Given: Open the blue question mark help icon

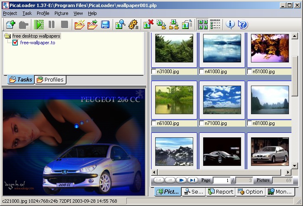Looking at the screenshot, I should (x=243, y=24).
